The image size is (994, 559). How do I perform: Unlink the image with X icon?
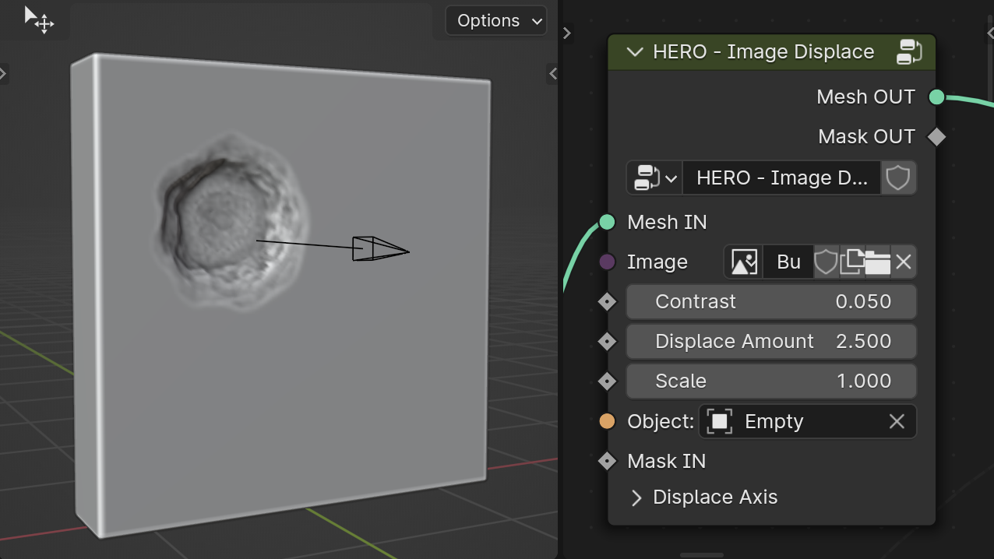[x=904, y=262]
